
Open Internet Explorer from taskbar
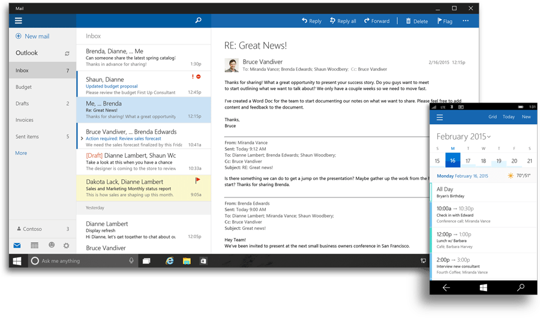(x=170, y=261)
